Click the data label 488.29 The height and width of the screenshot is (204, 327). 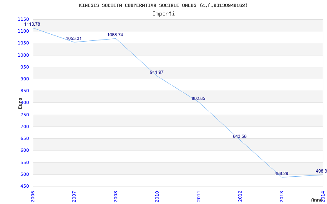(281, 173)
